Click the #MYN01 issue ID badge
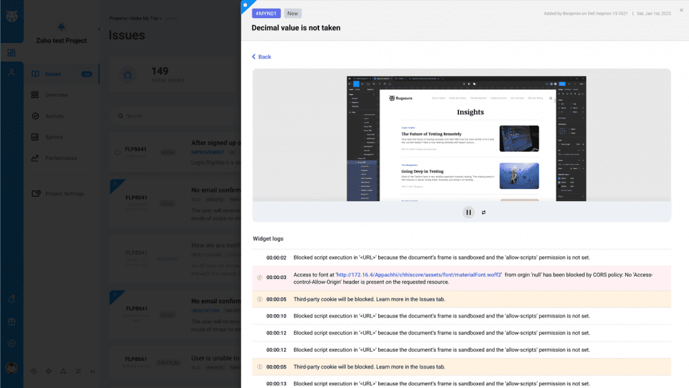The width and height of the screenshot is (689, 388). point(266,13)
